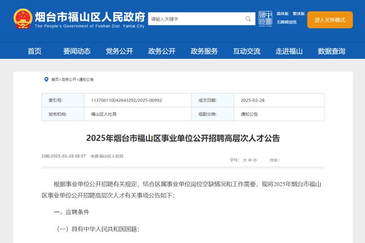Click the Yantai China seal icon
The image size is (365, 243).
265,18
